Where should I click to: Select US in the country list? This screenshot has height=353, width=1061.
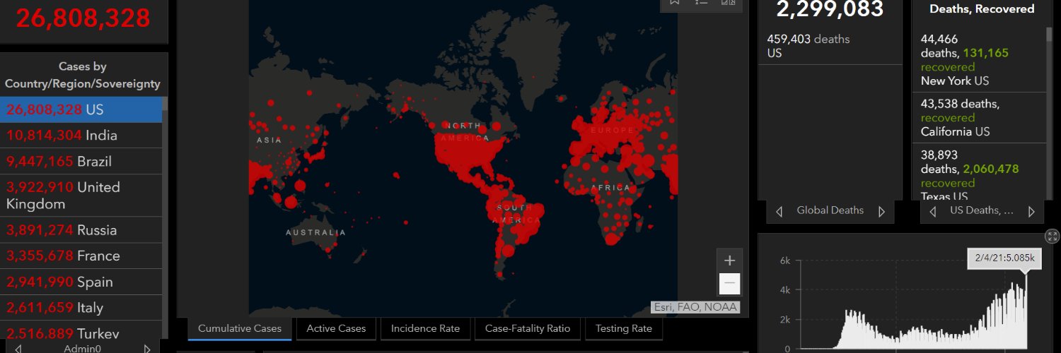[81, 109]
